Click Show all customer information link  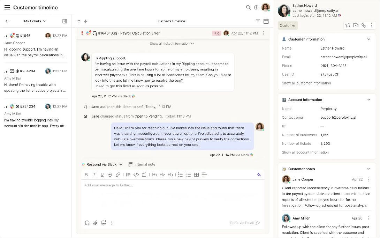coord(306,83)
